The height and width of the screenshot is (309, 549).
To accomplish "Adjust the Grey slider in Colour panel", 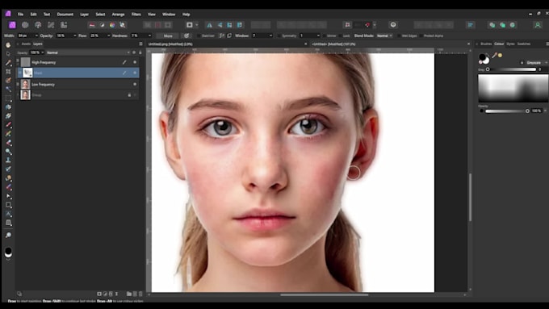I will click(512, 69).
